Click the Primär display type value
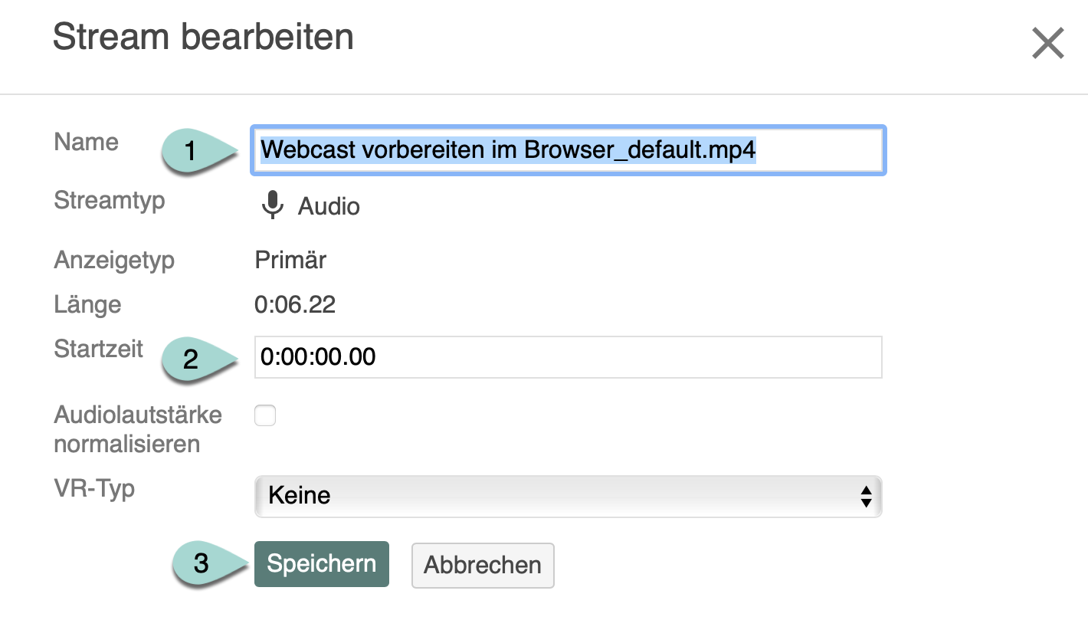The image size is (1088, 630). [290, 260]
